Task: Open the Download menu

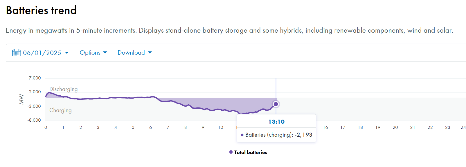Action: point(131,53)
